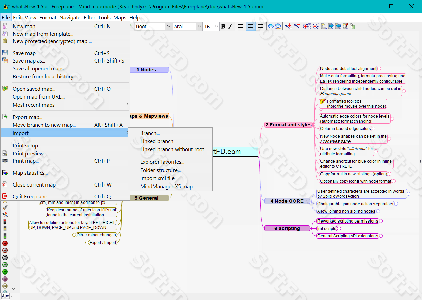The image size is (422, 300).
Task: Pick the rocket icon in the icon strip
Action: pos(5,207)
